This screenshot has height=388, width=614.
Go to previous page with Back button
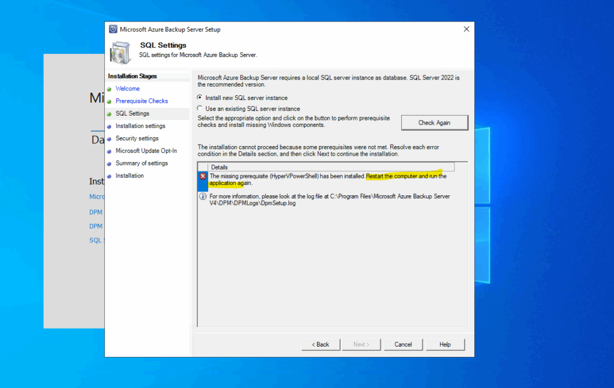click(x=321, y=344)
